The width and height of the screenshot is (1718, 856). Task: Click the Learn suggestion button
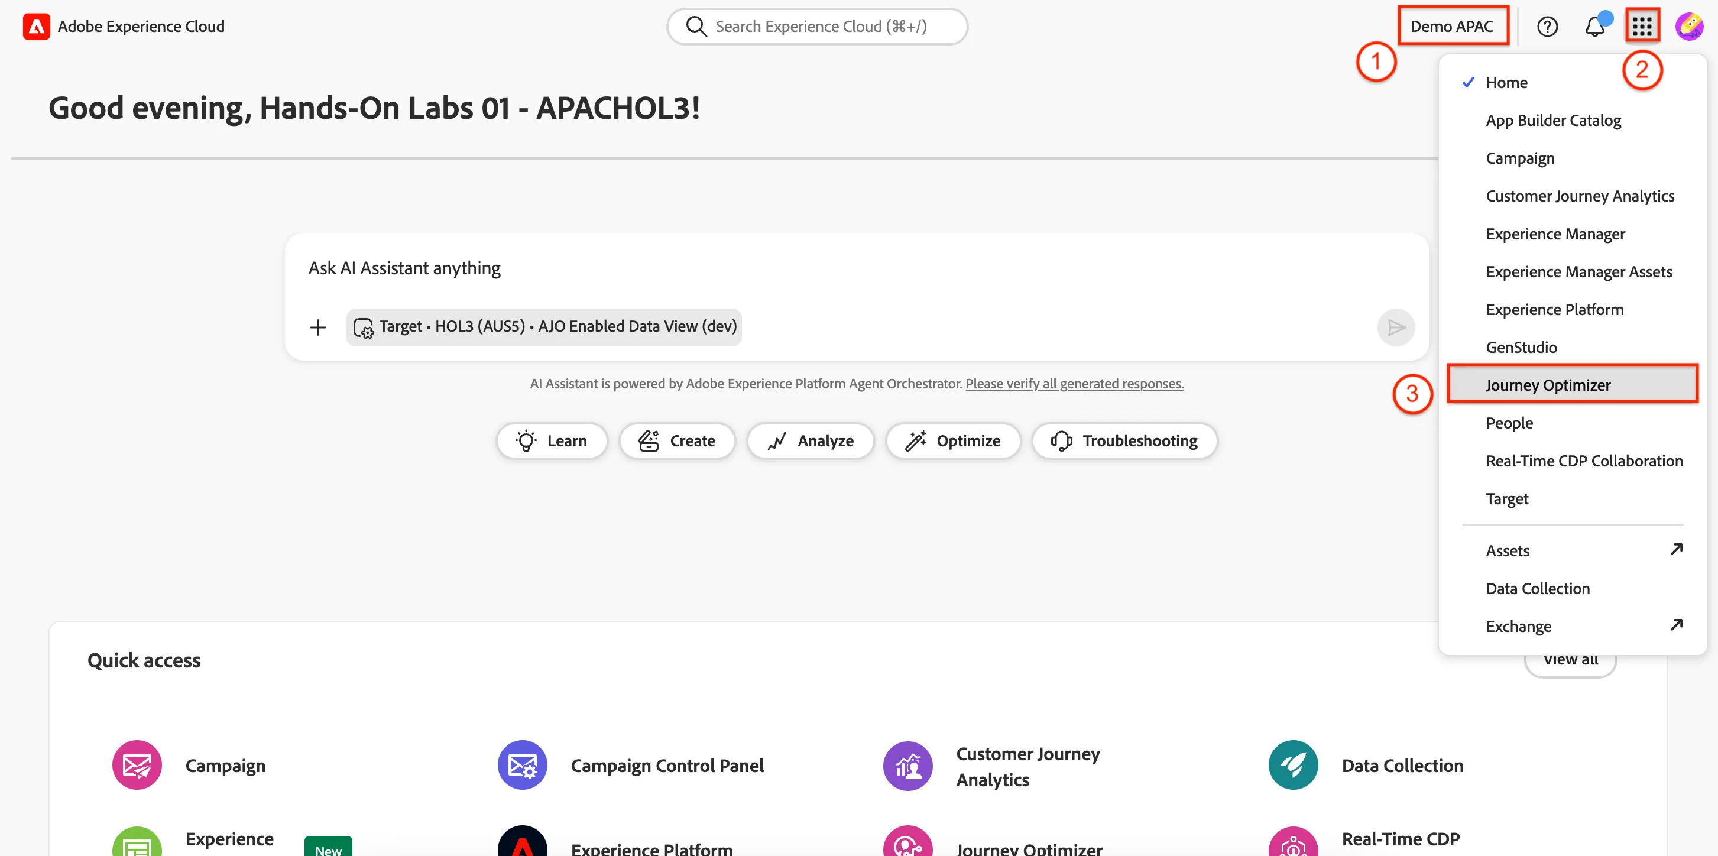tap(552, 440)
